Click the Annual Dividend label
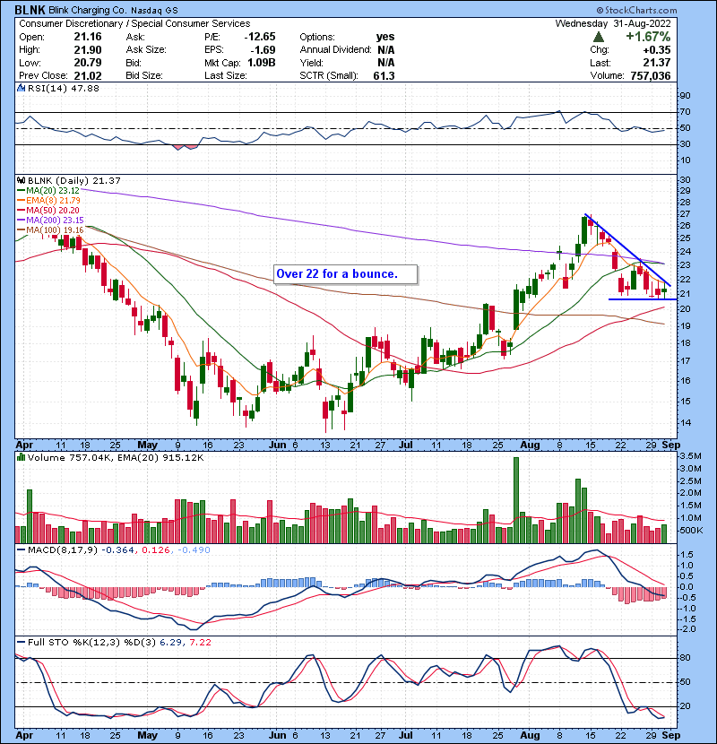This screenshot has width=717, height=744. tap(335, 50)
